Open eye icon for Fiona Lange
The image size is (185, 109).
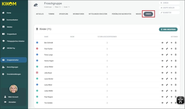[x=162, y=55]
